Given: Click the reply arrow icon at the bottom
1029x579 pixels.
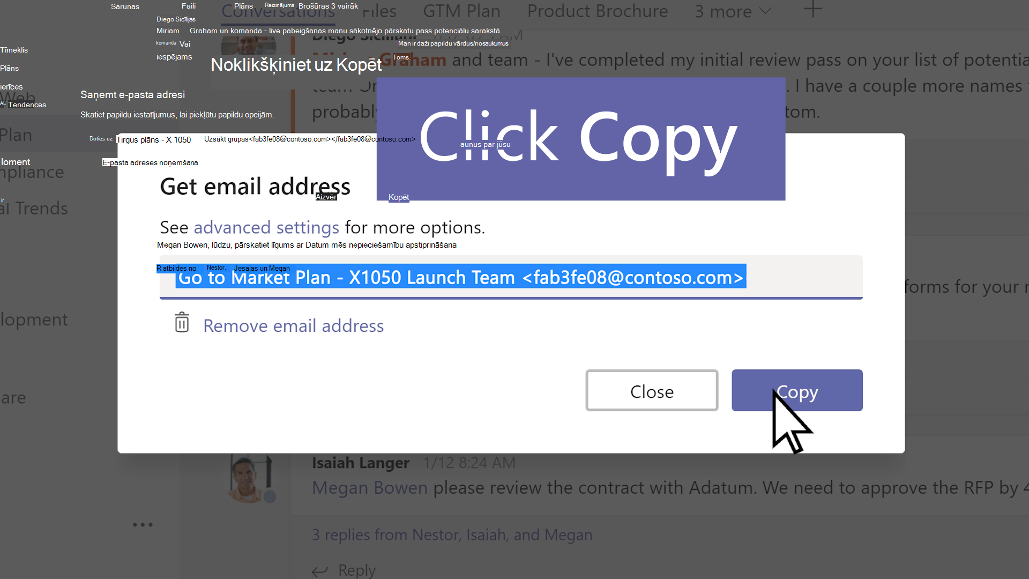Looking at the screenshot, I should (x=320, y=571).
